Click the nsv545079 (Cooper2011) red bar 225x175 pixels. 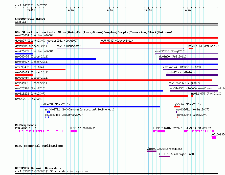(24, 75)
